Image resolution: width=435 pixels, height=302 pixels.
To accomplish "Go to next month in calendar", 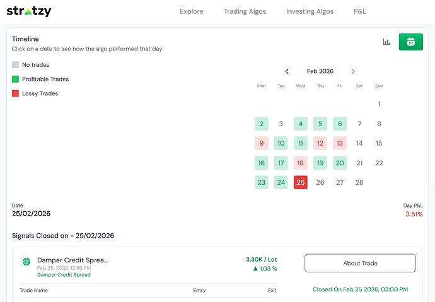I will [353, 72].
